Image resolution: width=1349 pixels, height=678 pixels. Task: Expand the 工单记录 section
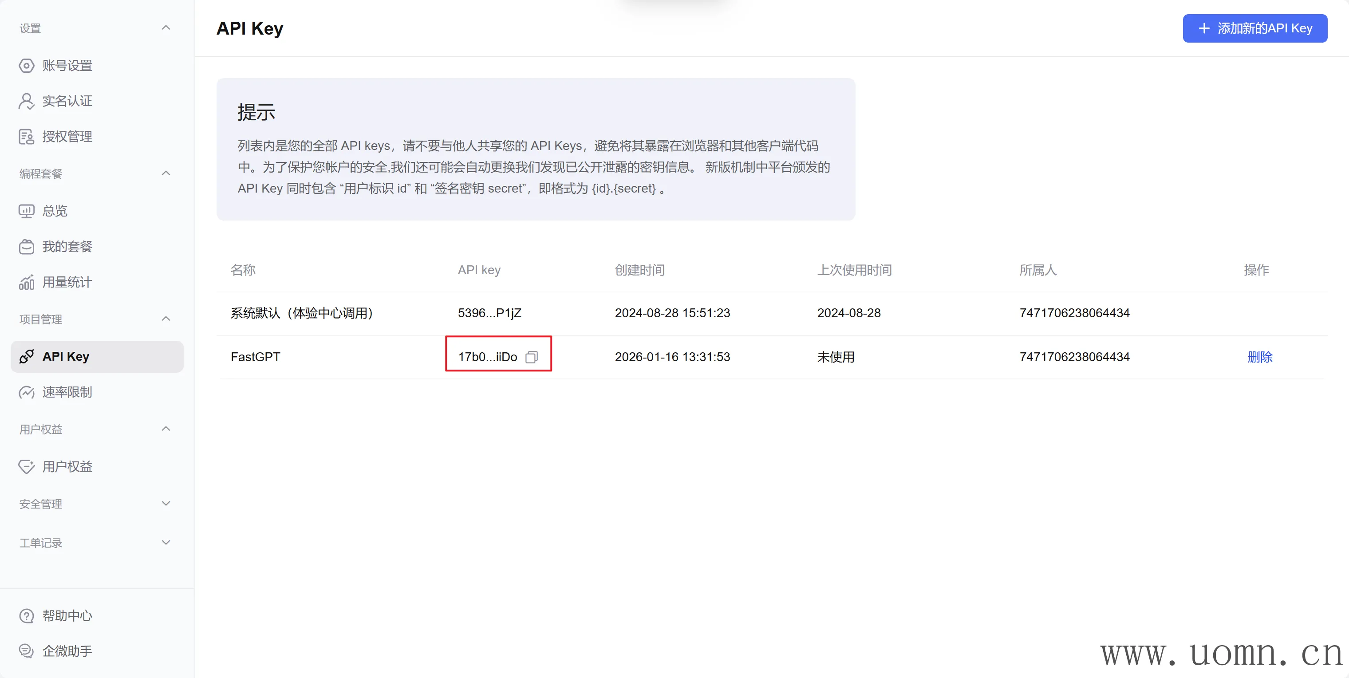point(166,542)
